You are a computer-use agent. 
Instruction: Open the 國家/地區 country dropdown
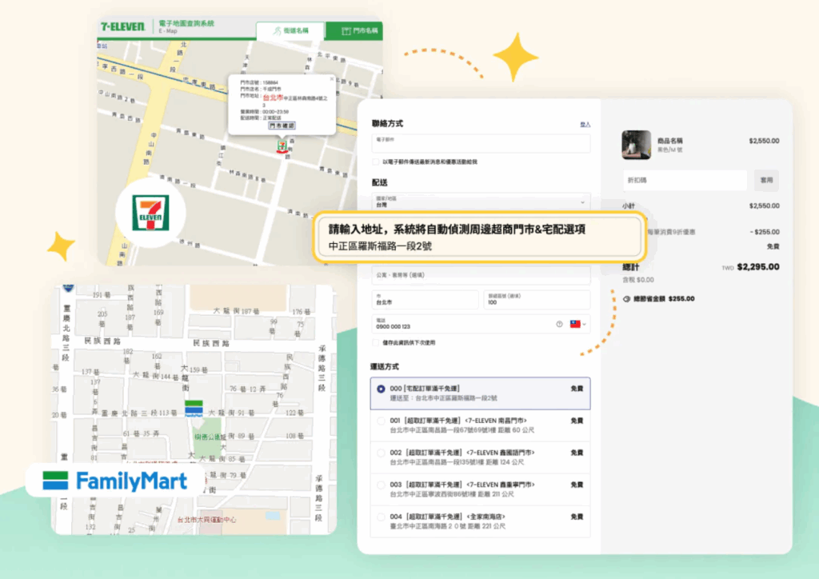[x=481, y=202]
